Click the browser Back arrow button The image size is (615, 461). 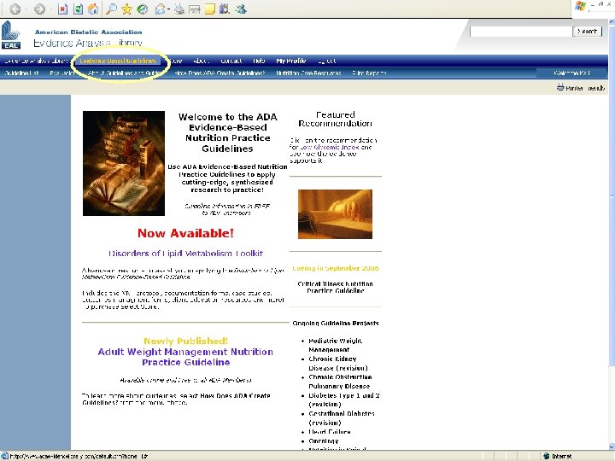pyautogui.click(x=15, y=9)
